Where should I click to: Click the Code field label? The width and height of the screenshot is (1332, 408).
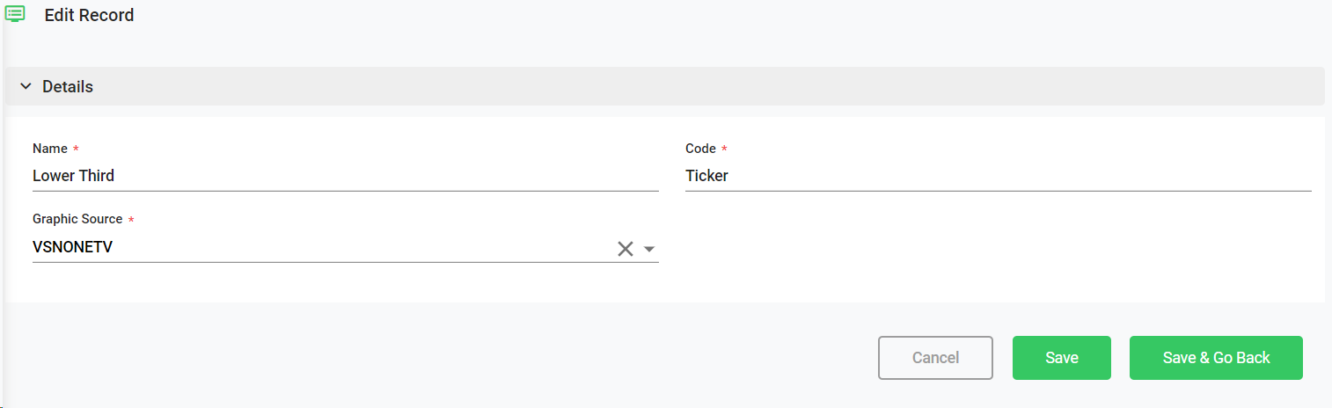[700, 149]
